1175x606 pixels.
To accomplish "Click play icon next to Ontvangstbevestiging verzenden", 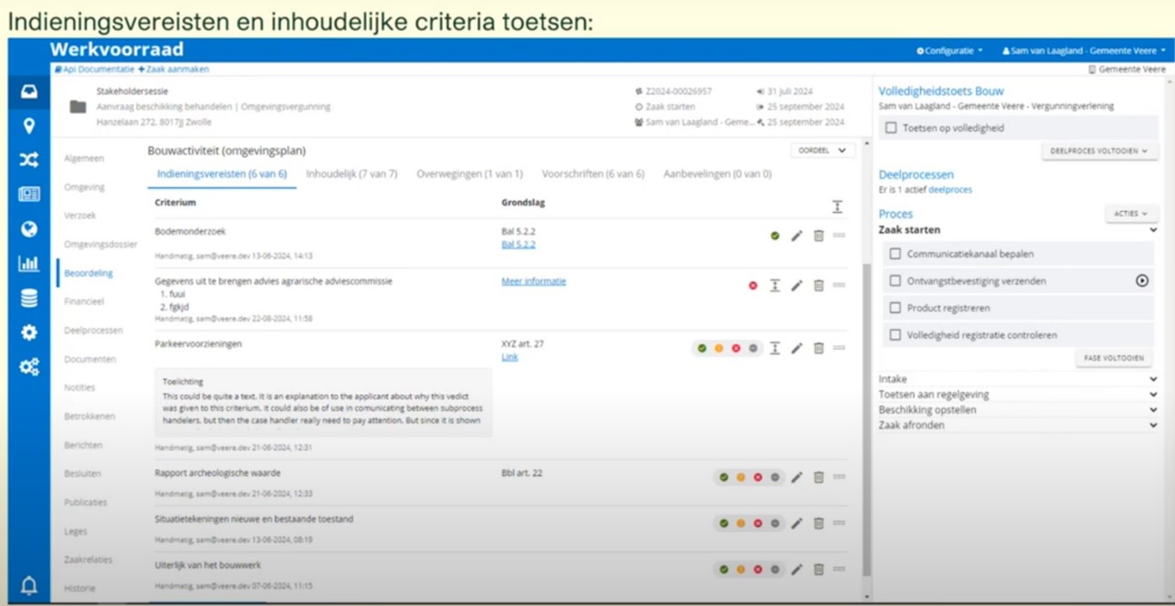I will (1142, 281).
